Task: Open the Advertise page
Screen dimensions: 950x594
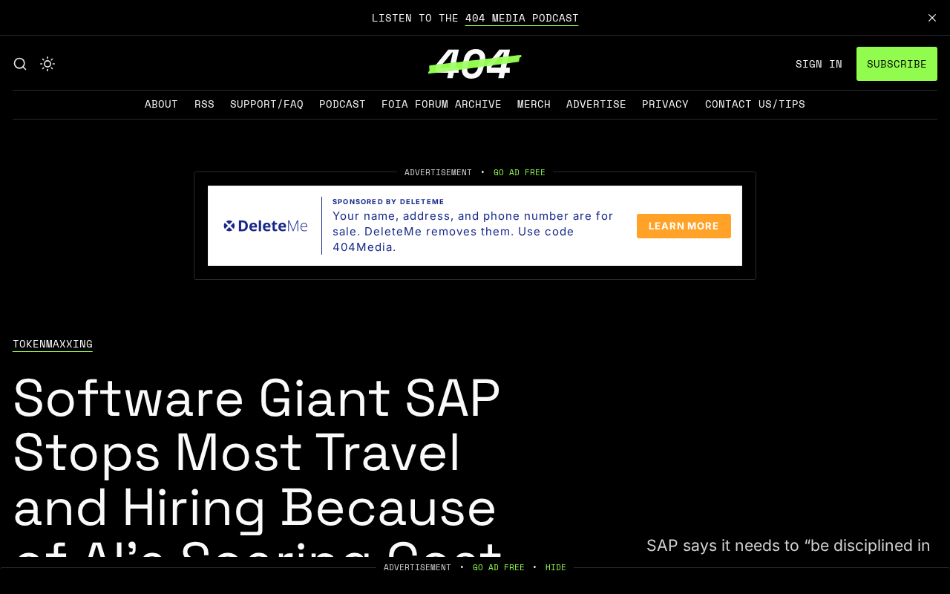Action: [596, 104]
